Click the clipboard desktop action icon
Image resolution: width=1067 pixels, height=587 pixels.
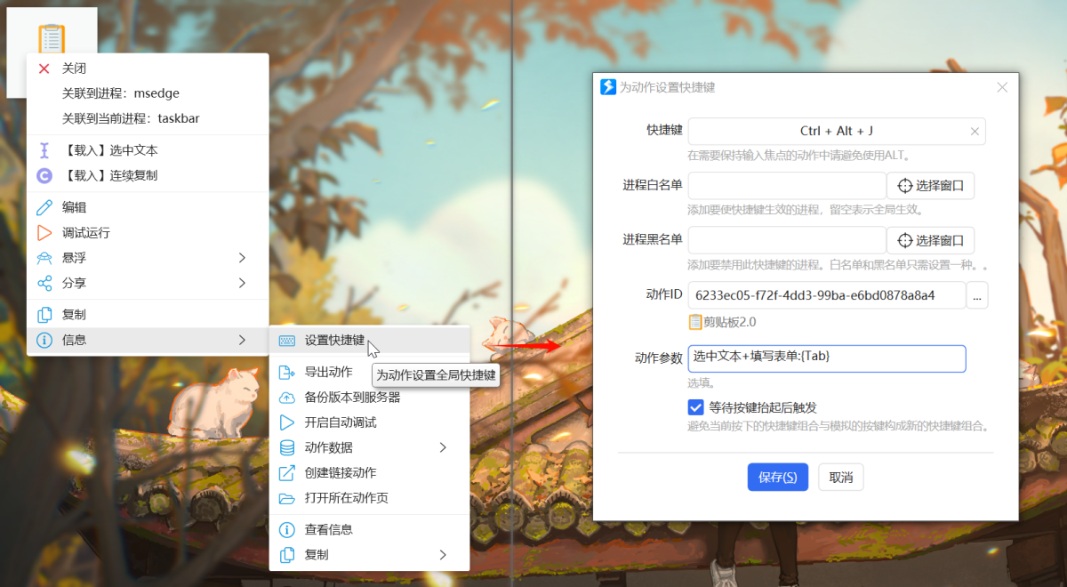52,41
